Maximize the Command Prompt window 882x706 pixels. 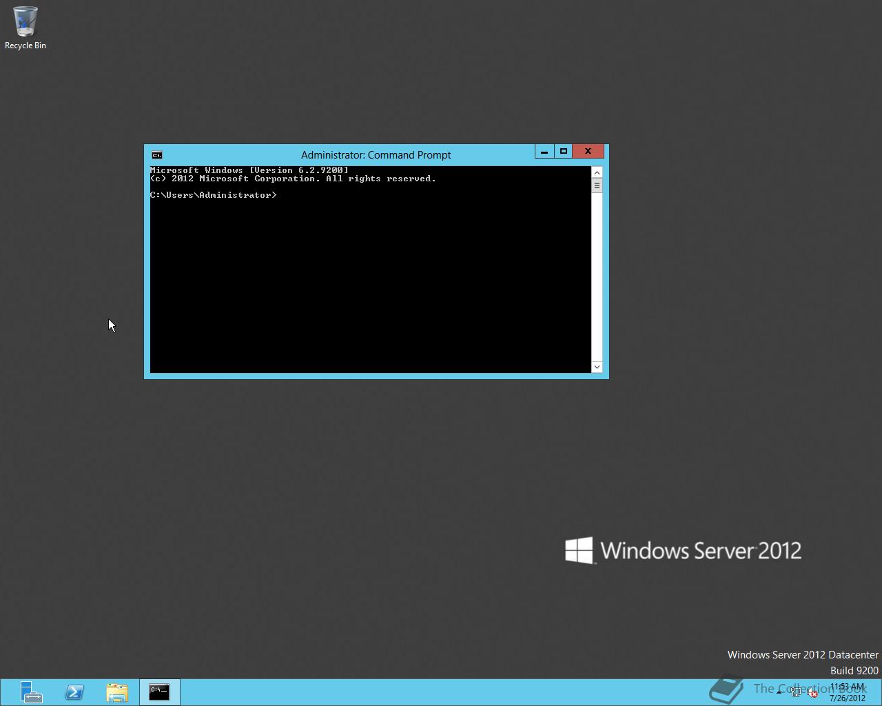(x=563, y=151)
